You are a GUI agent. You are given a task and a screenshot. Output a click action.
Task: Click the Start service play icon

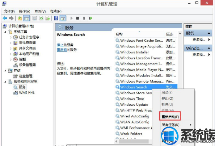[71, 18]
